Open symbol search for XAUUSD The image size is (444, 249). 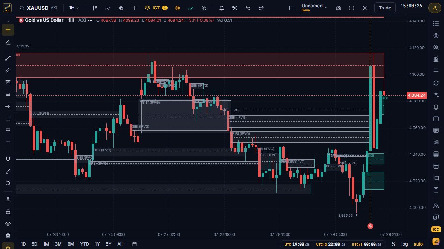pyautogui.click(x=39, y=8)
